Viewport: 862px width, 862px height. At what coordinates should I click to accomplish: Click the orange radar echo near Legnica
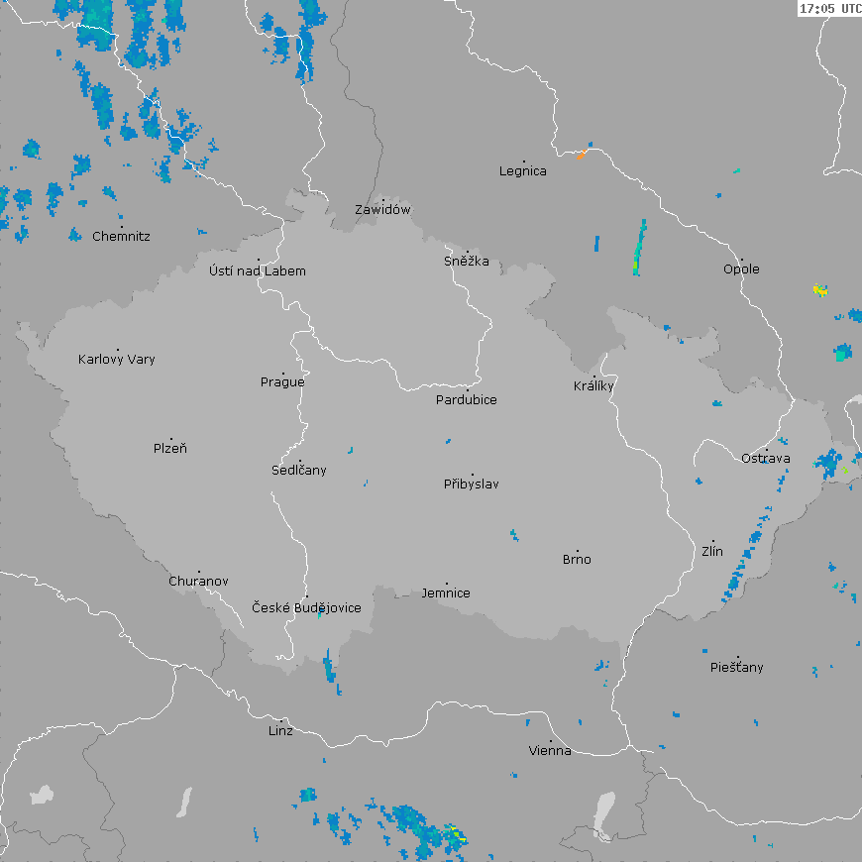click(x=582, y=154)
